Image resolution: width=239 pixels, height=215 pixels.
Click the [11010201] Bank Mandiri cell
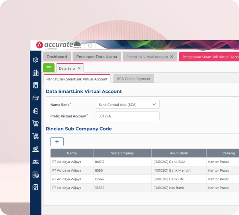click(x=179, y=170)
